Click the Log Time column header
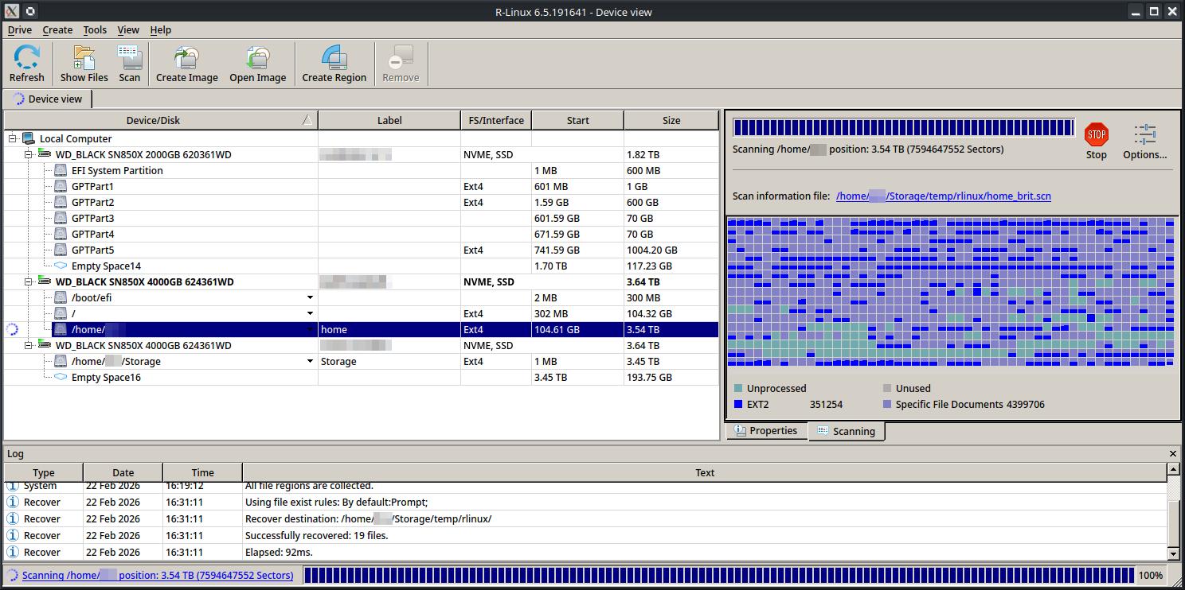1185x590 pixels. (203, 472)
